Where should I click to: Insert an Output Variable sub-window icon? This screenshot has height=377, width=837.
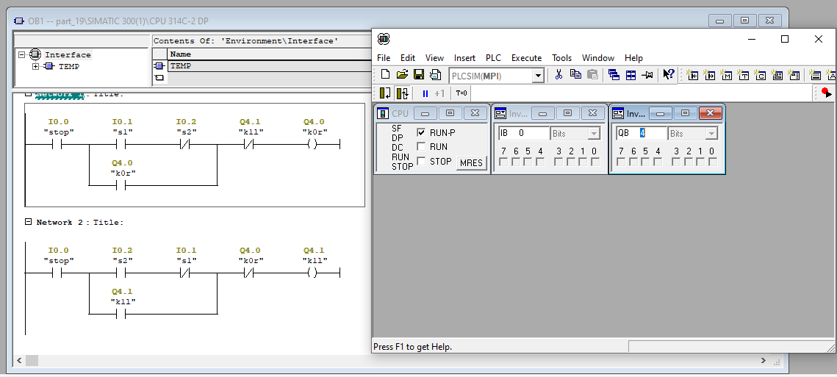click(709, 75)
